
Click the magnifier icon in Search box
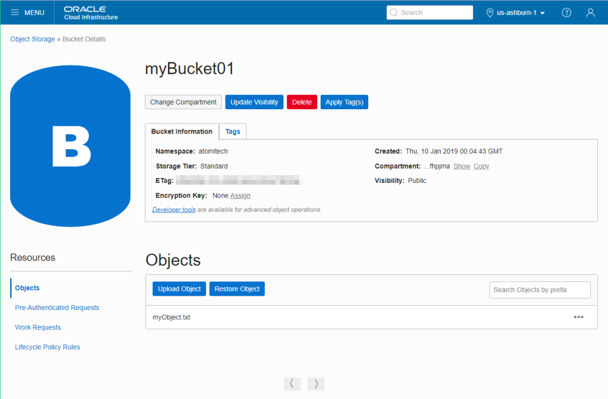pos(394,12)
